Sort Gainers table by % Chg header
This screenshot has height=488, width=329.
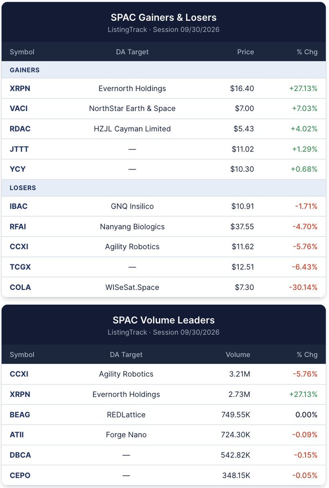(307, 52)
